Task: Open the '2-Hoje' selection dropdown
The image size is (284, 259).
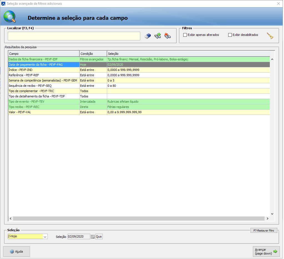Action: [x=45, y=236]
